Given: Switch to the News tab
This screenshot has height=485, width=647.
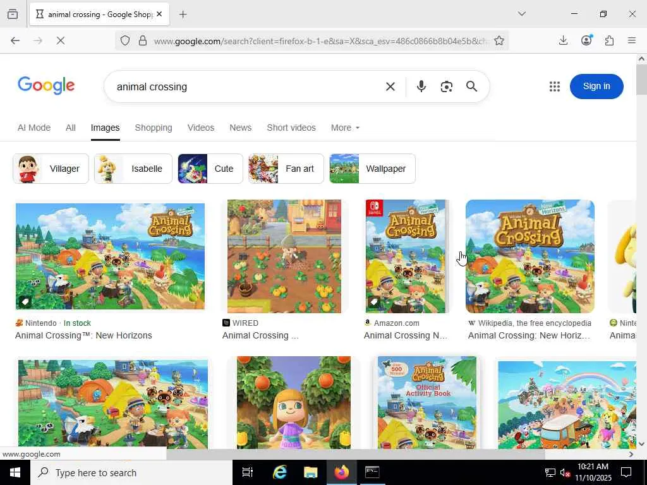Looking at the screenshot, I should pos(241,128).
